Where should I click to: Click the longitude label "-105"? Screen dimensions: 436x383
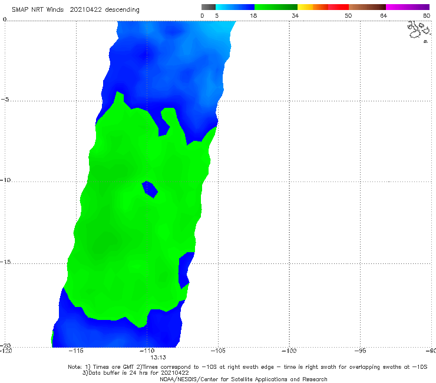(218, 351)
